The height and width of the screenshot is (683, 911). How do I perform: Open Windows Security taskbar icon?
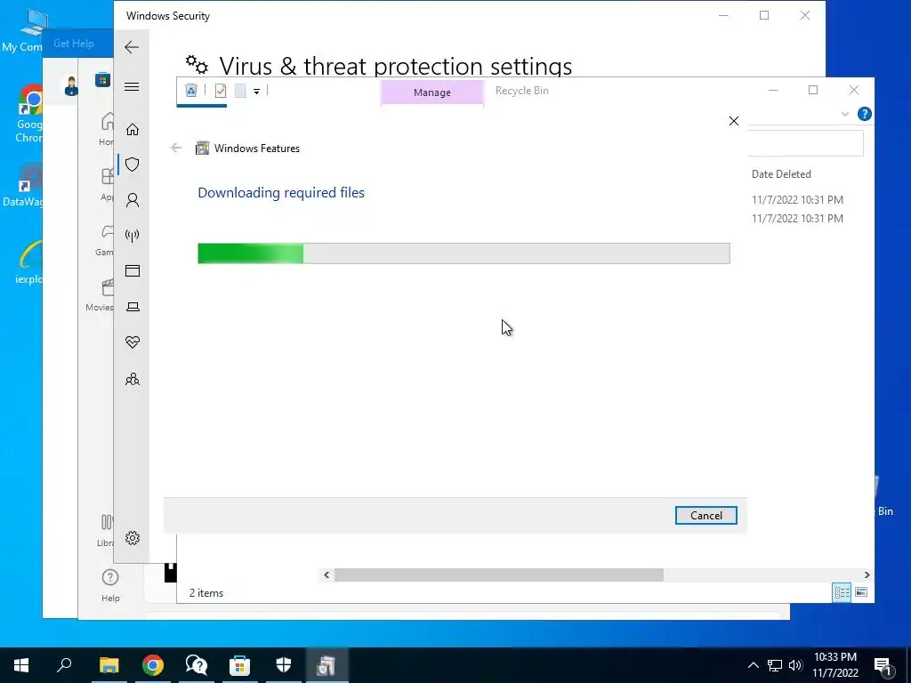(x=283, y=665)
